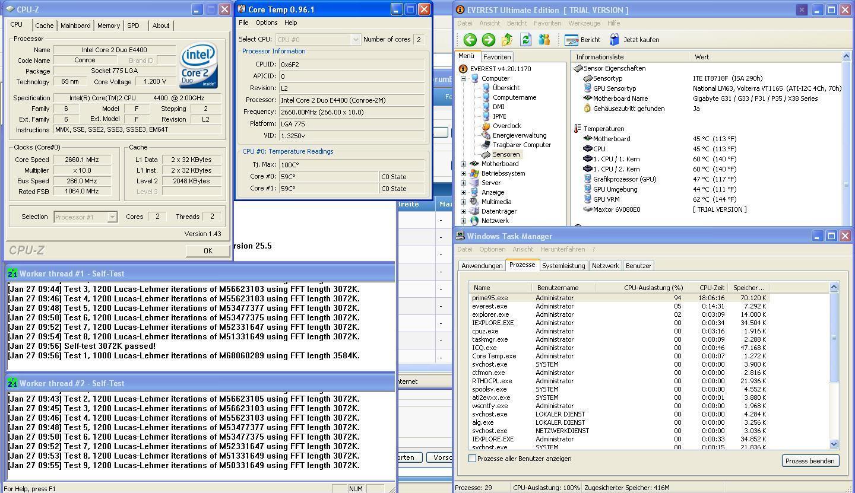This screenshot has height=493, width=855.
Task: Go forward with EVEREST green right arrow
Action: [489, 40]
